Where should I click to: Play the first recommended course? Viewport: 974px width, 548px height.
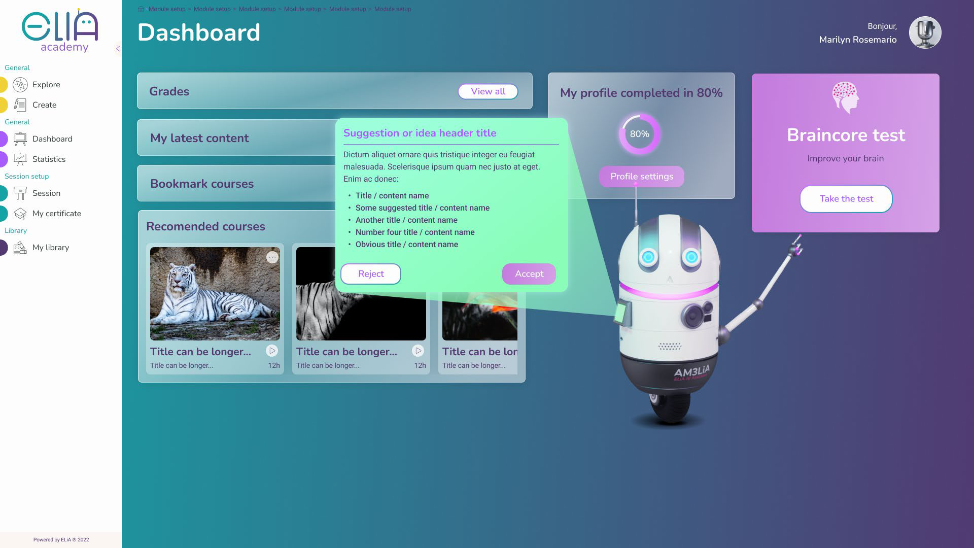coord(272,351)
